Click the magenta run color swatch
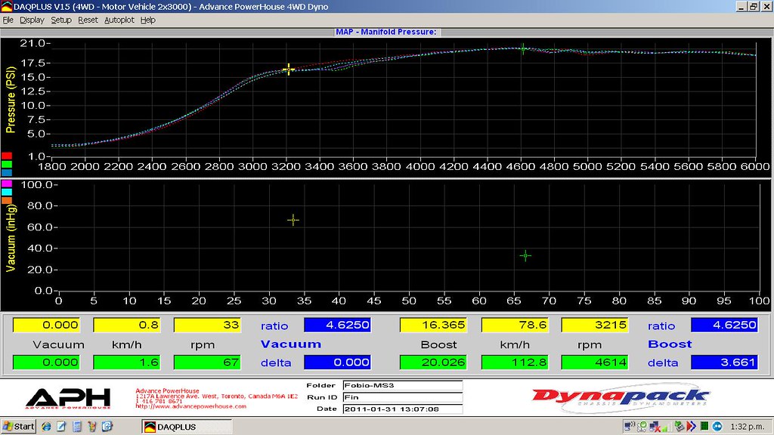 [7, 184]
